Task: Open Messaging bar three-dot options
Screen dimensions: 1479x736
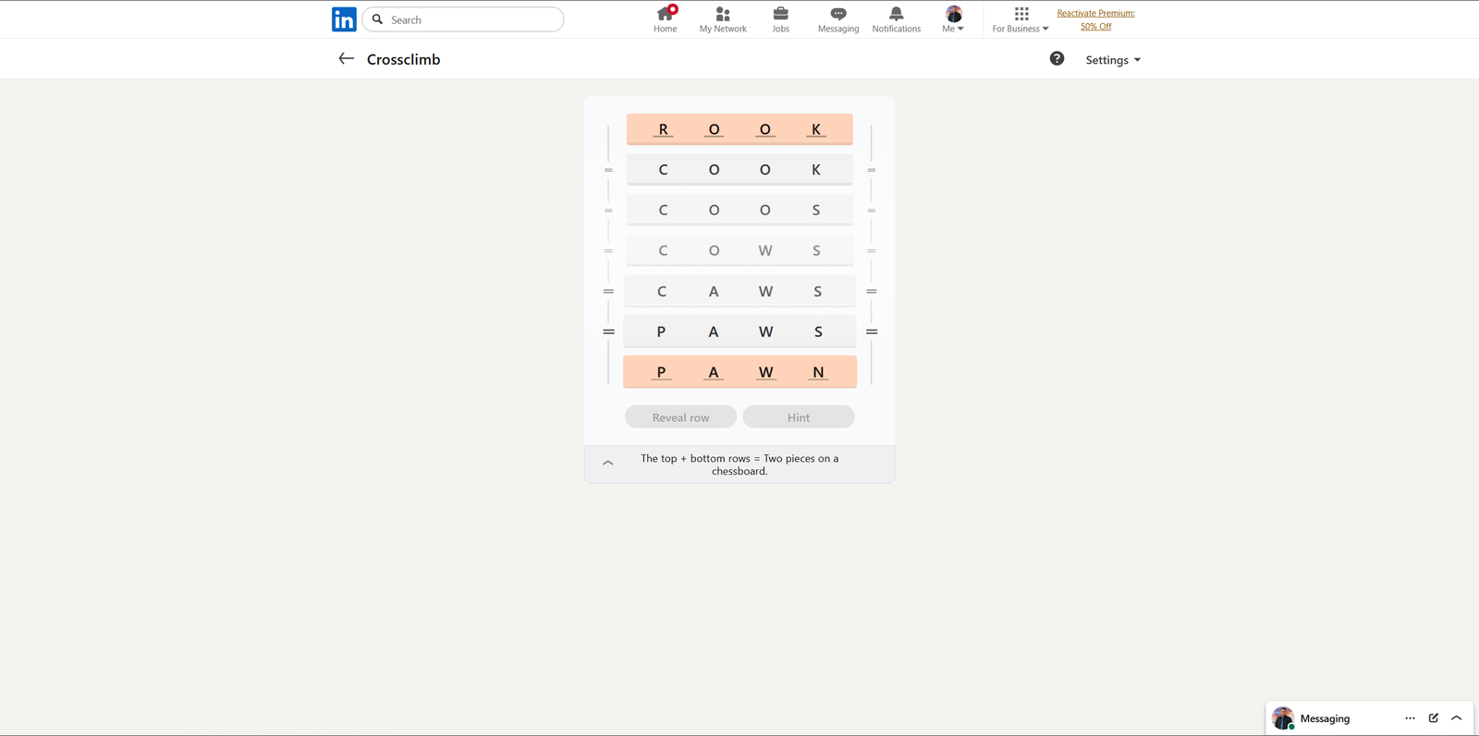Action: pyautogui.click(x=1410, y=718)
